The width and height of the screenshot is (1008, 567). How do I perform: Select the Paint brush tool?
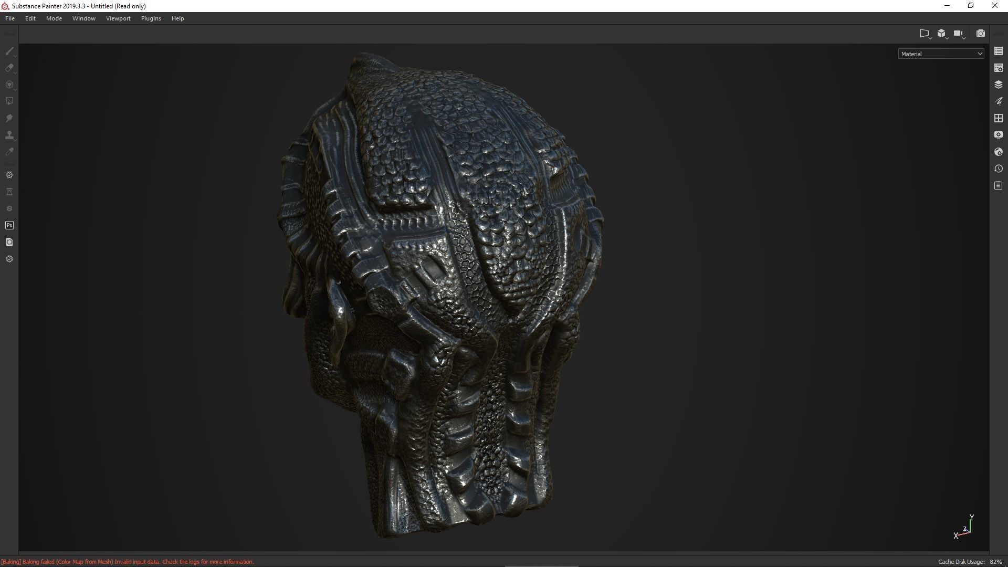(9, 51)
